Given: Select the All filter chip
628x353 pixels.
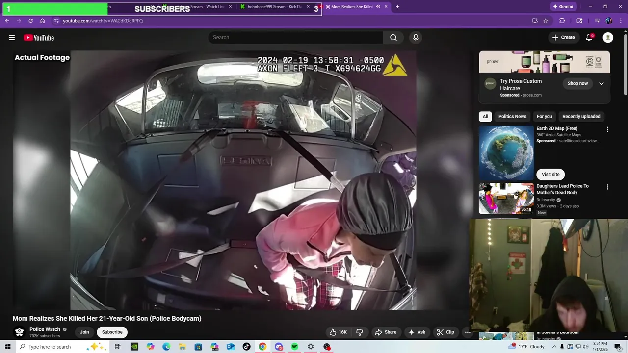Looking at the screenshot, I should point(485,117).
